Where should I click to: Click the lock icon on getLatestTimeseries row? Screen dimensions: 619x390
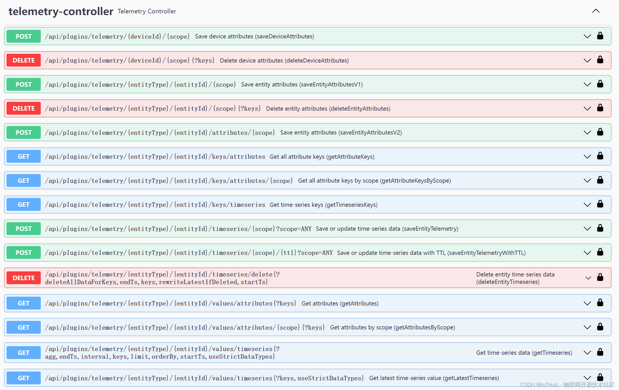coord(600,377)
